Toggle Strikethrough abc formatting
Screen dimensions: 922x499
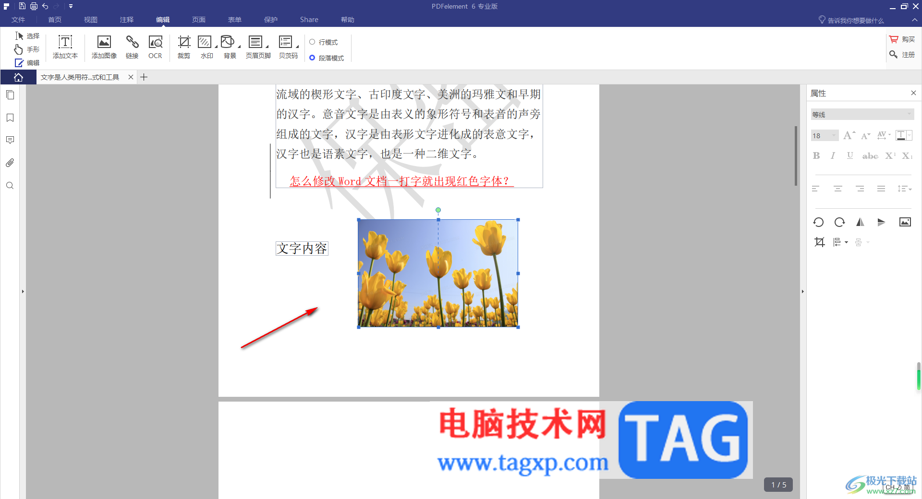[870, 156]
